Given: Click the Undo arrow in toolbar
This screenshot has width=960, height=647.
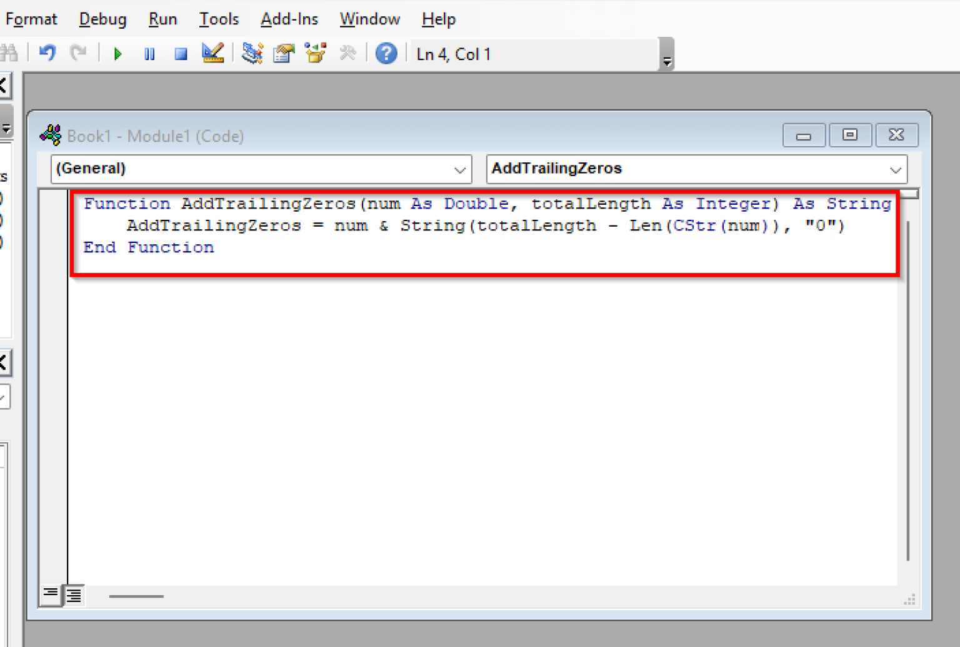Looking at the screenshot, I should tap(47, 54).
